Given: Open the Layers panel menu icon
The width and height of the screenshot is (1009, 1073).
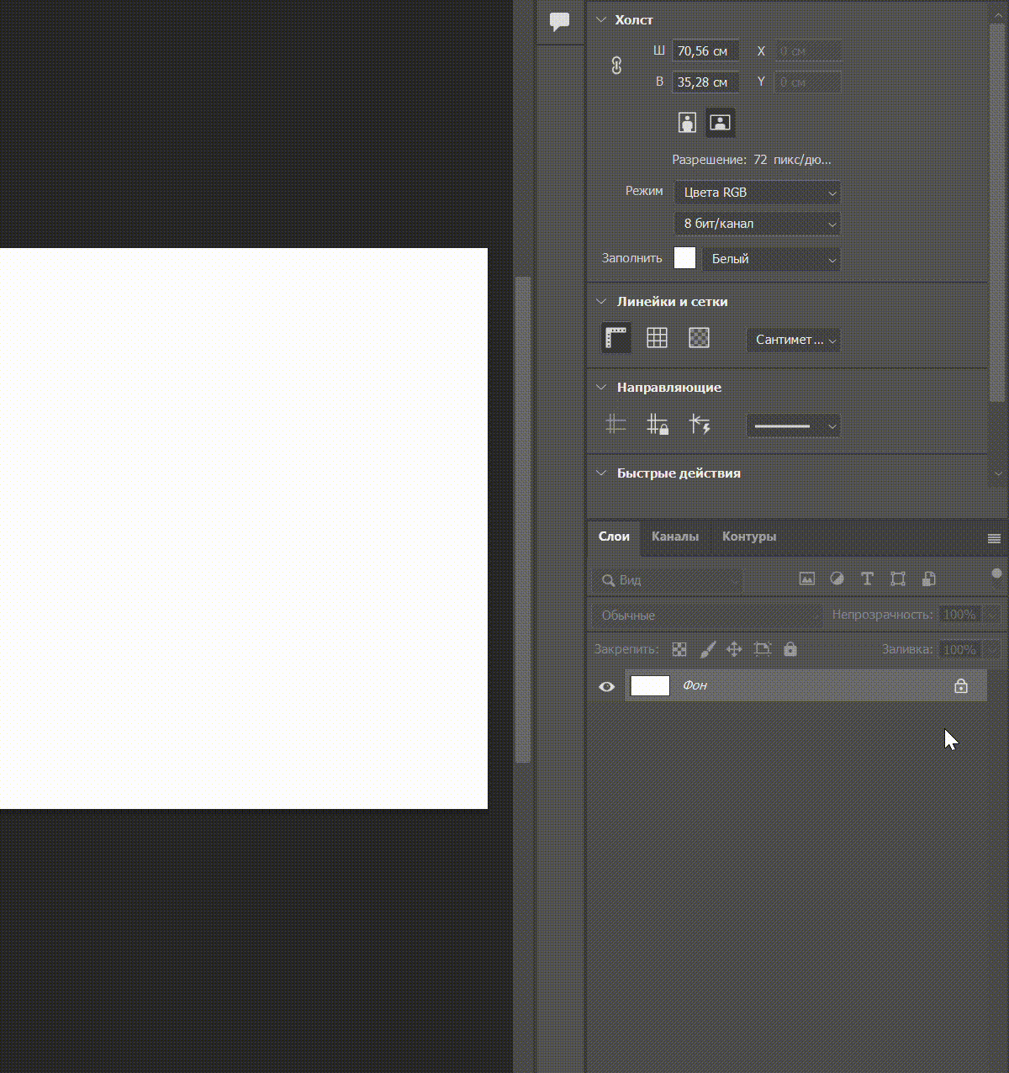Looking at the screenshot, I should click(994, 538).
